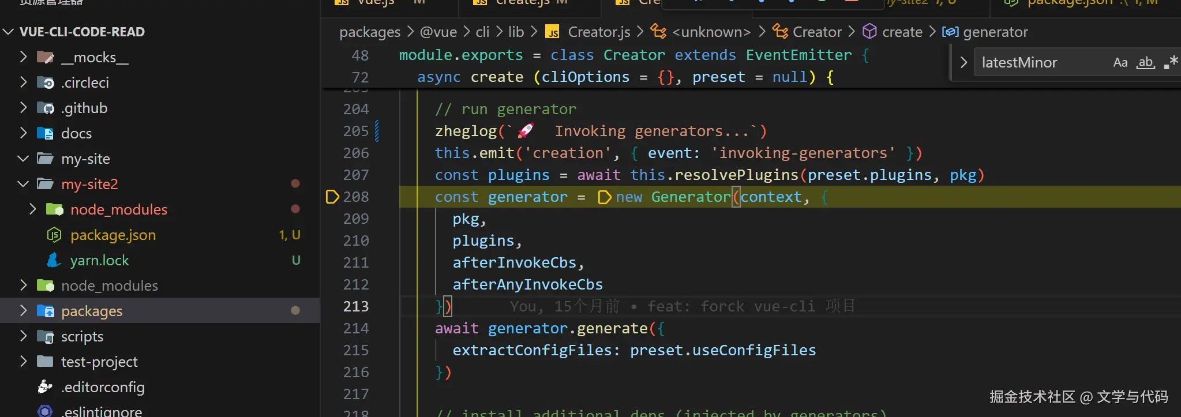Image resolution: width=1181 pixels, height=417 pixels.
Task: Click line number 213 in the gutter
Action: click(x=355, y=306)
